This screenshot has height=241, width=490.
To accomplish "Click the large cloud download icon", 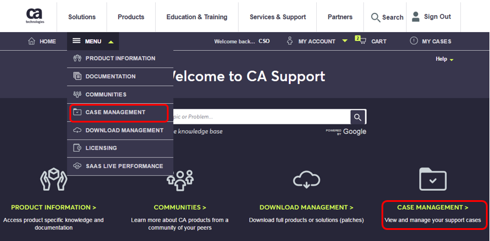I will click(x=307, y=179).
